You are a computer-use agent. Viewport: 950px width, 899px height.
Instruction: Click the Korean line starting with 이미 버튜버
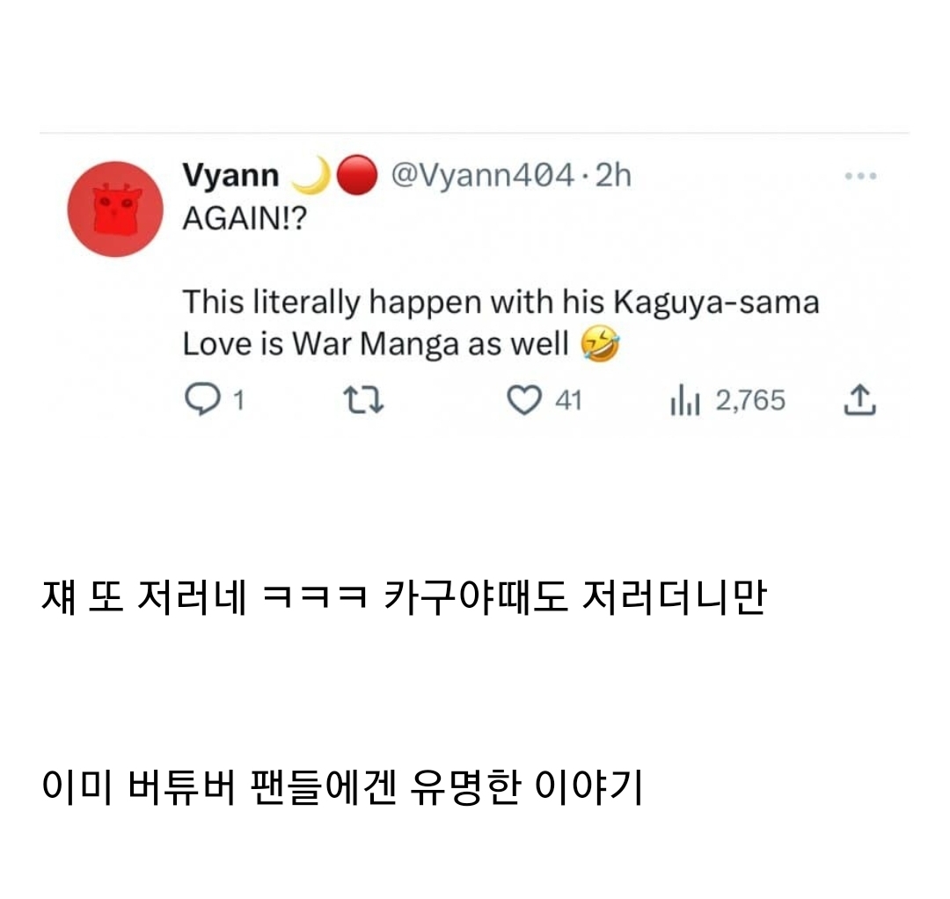point(341,788)
